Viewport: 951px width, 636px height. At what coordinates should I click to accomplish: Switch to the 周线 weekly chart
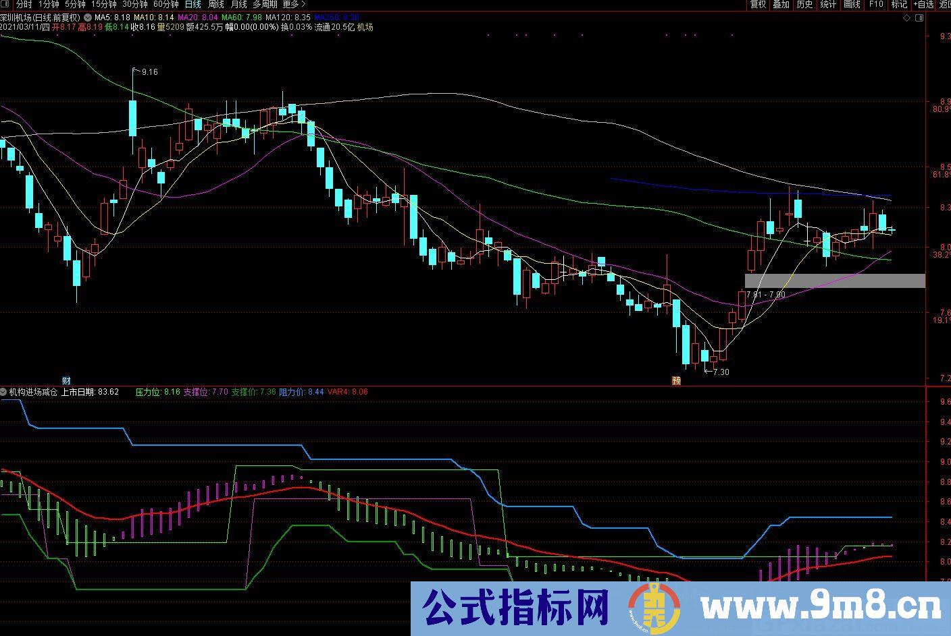coord(216,4)
